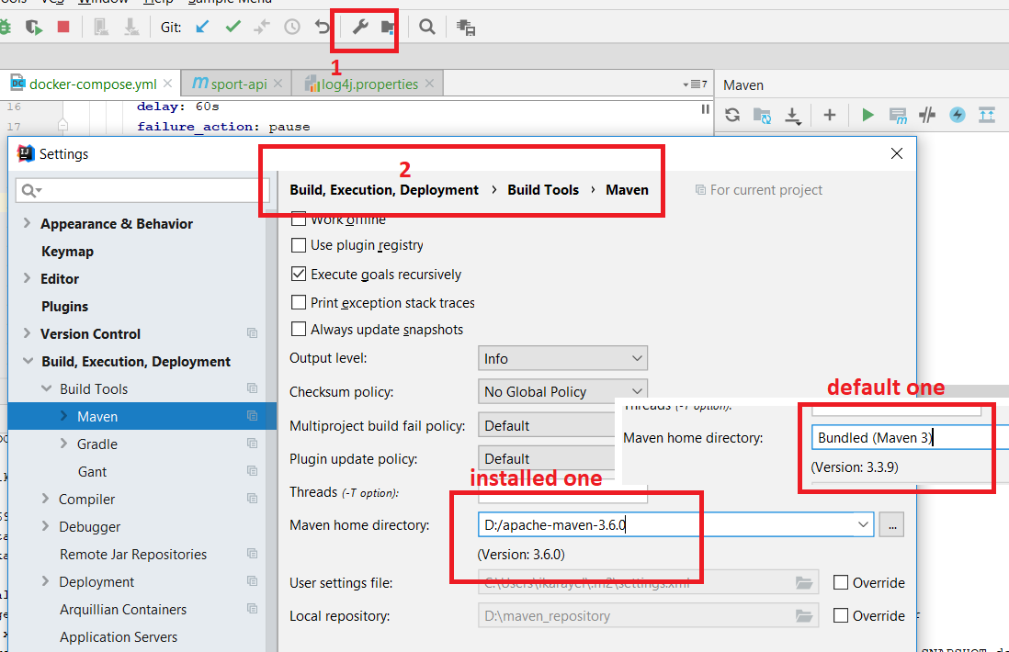Screen dimensions: 1009x652
Task: Toggle Work offline checkbox
Action: [x=298, y=219]
